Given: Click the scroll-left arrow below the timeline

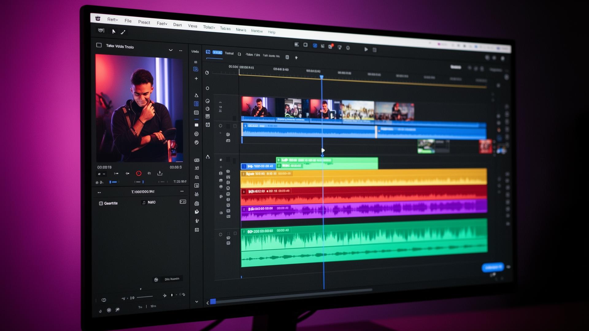Looking at the screenshot, I should click(x=208, y=303).
